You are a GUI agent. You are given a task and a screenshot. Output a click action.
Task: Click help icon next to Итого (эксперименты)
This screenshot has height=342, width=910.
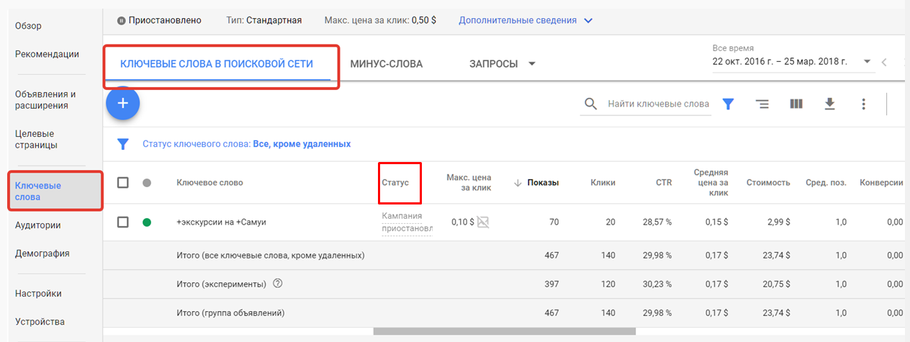pos(278,284)
